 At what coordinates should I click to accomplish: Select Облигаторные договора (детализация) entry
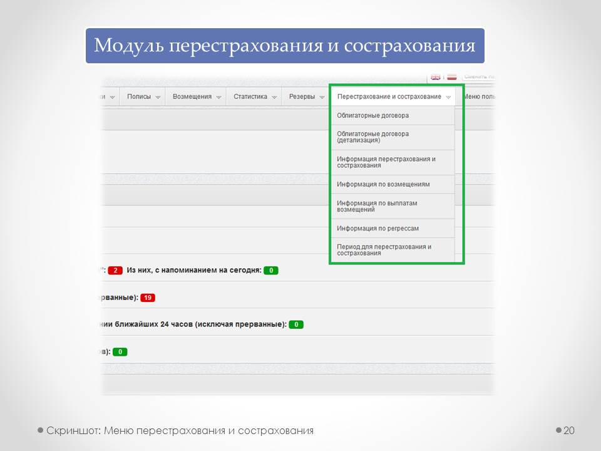pos(393,137)
